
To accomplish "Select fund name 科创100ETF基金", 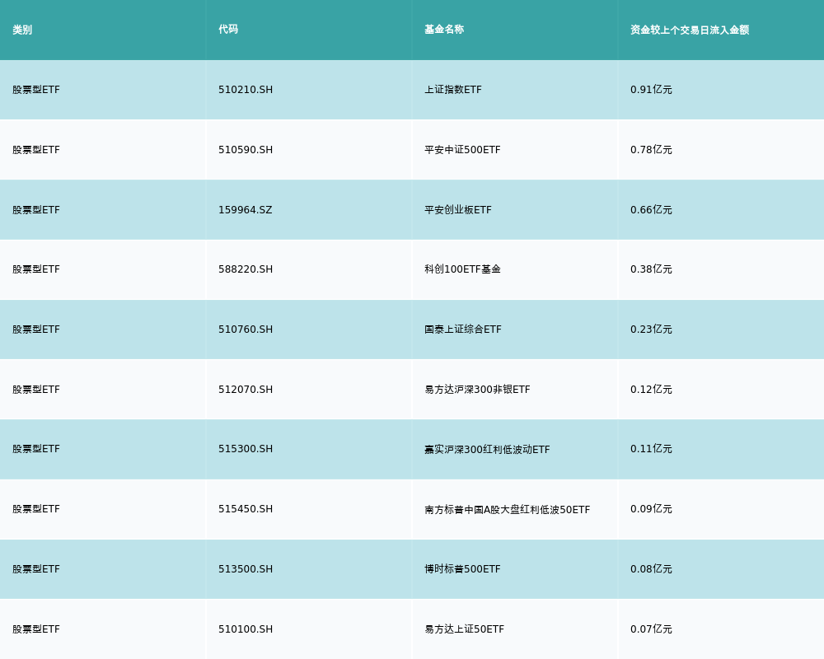I will click(x=462, y=269).
